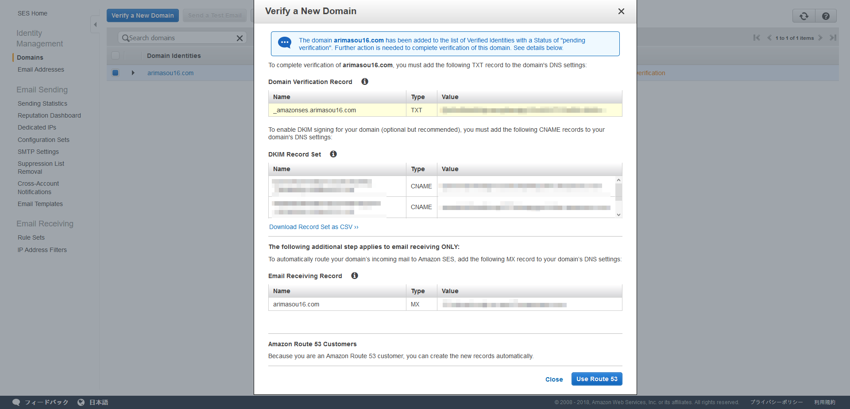This screenshot has height=409, width=850.
Task: Open IP Address Filters page
Action: click(42, 250)
